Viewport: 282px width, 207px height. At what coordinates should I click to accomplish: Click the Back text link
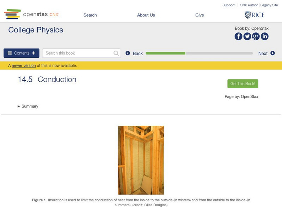(138, 54)
